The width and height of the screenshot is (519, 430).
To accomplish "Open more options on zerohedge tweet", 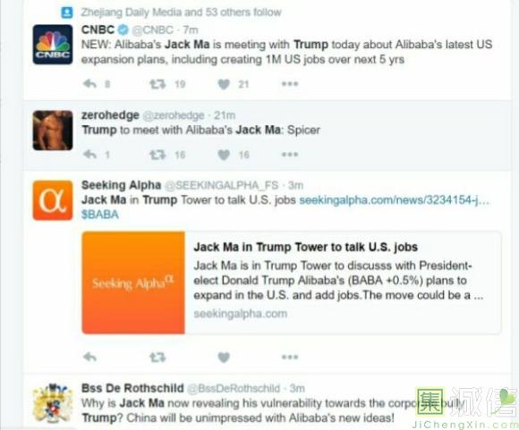I will (x=290, y=155).
